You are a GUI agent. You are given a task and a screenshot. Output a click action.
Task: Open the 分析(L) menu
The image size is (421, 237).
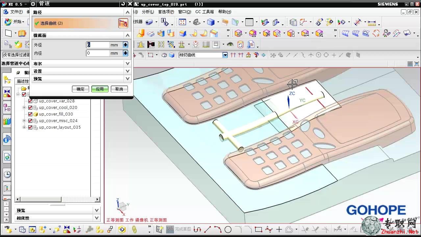(x=148, y=12)
